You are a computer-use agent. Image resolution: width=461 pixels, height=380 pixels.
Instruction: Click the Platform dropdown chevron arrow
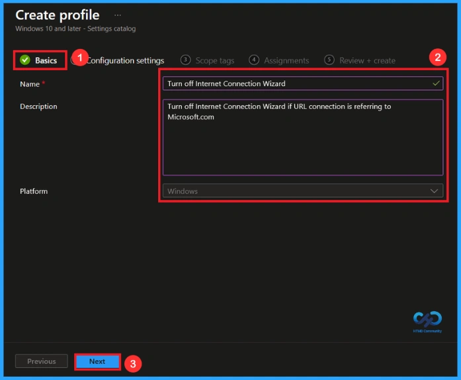click(x=435, y=191)
